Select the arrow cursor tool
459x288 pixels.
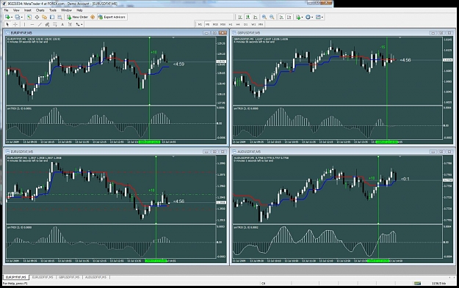point(7,24)
